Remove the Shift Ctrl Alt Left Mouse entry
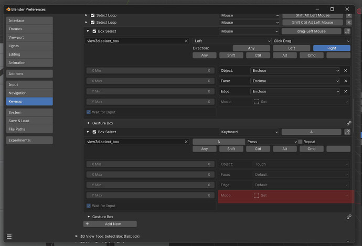This screenshot has width=362, height=246. [x=349, y=23]
